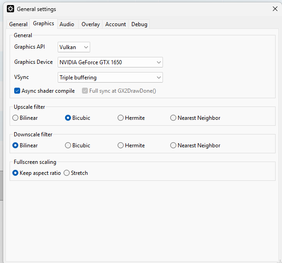Select Keep aspect ratio option
The image size is (282, 263).
16,173
